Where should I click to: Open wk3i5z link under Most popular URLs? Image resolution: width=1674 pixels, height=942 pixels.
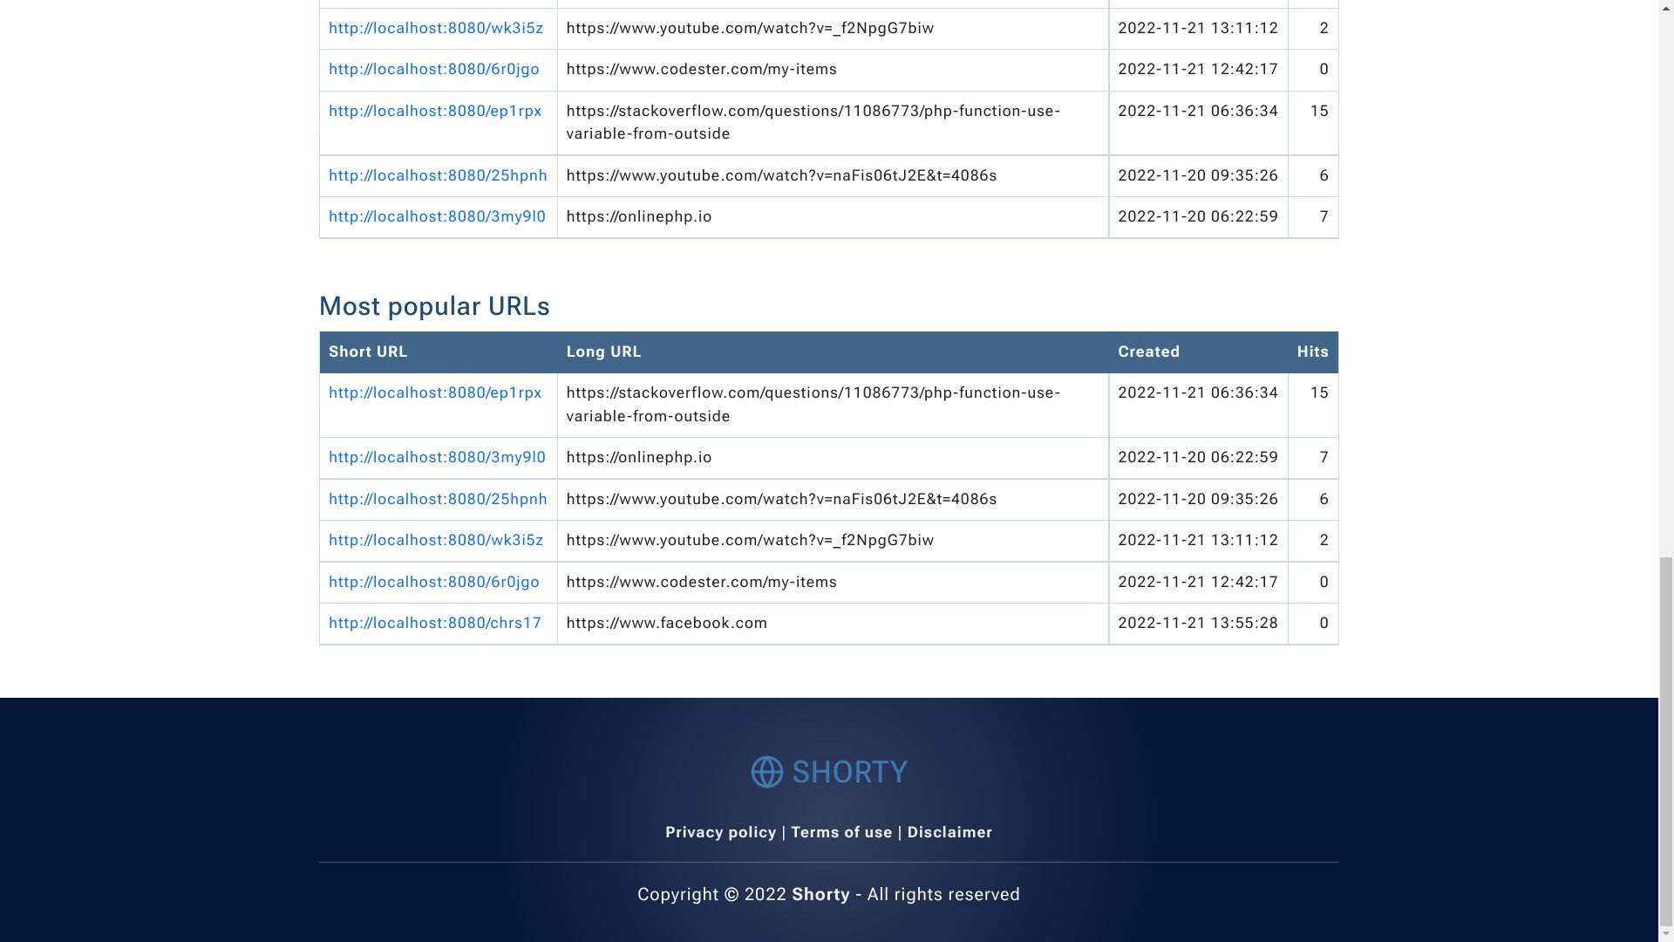tap(435, 540)
